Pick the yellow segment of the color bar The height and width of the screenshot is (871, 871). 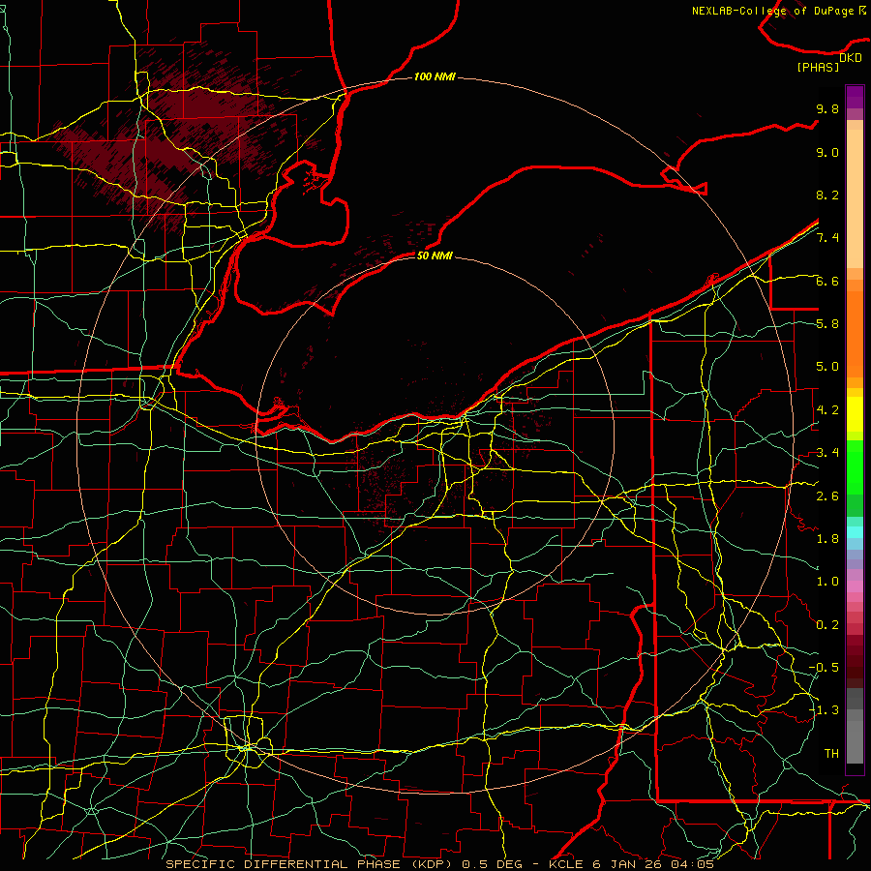click(855, 414)
